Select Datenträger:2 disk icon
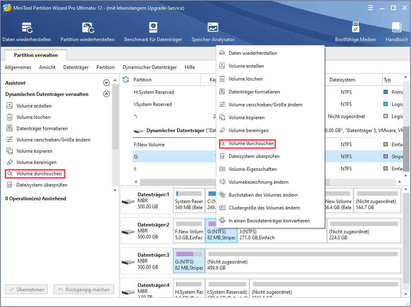This screenshot has width=411, height=307. pyautogui.click(x=128, y=232)
